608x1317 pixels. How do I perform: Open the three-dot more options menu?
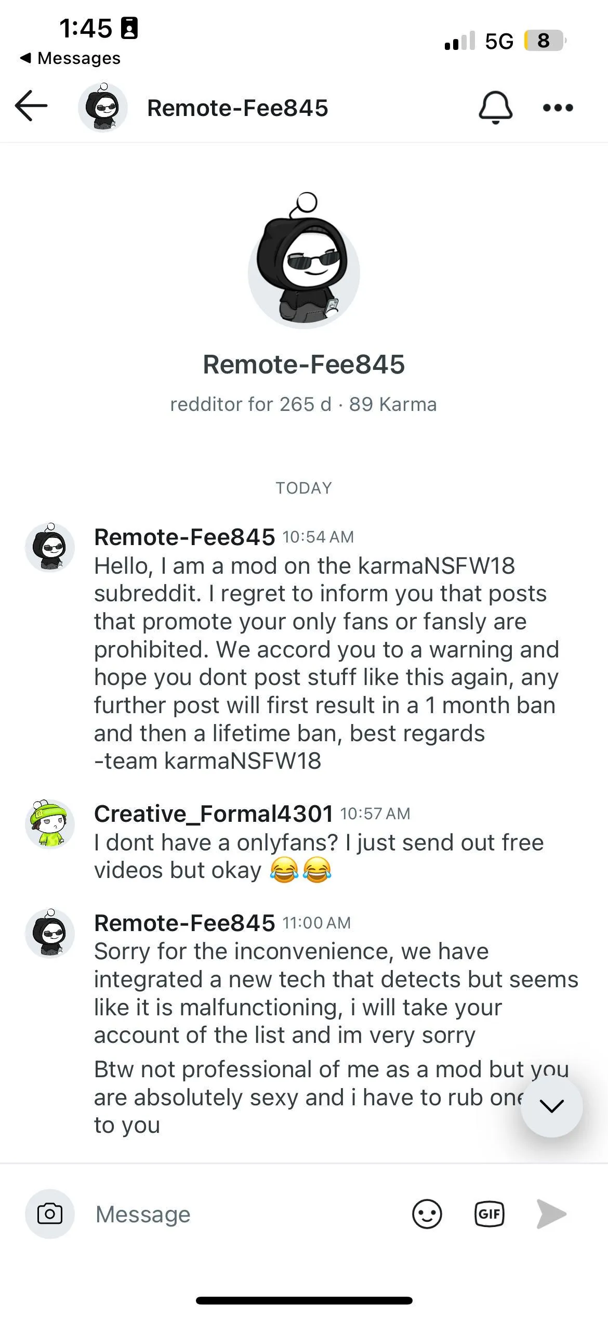[x=558, y=108]
